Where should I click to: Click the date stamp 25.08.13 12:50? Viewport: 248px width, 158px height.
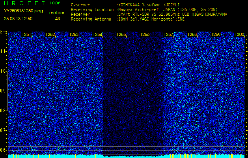tap(18, 19)
